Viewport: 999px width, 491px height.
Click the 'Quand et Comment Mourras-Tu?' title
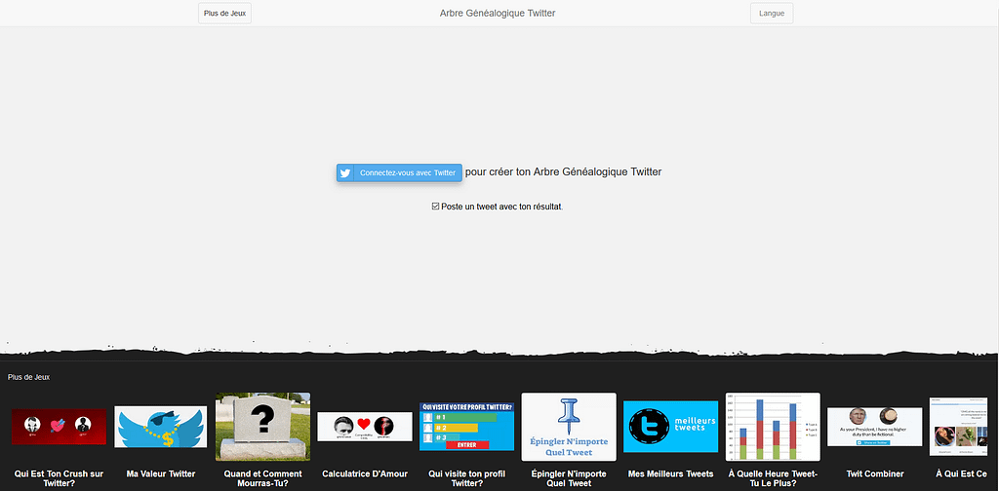coord(262,478)
